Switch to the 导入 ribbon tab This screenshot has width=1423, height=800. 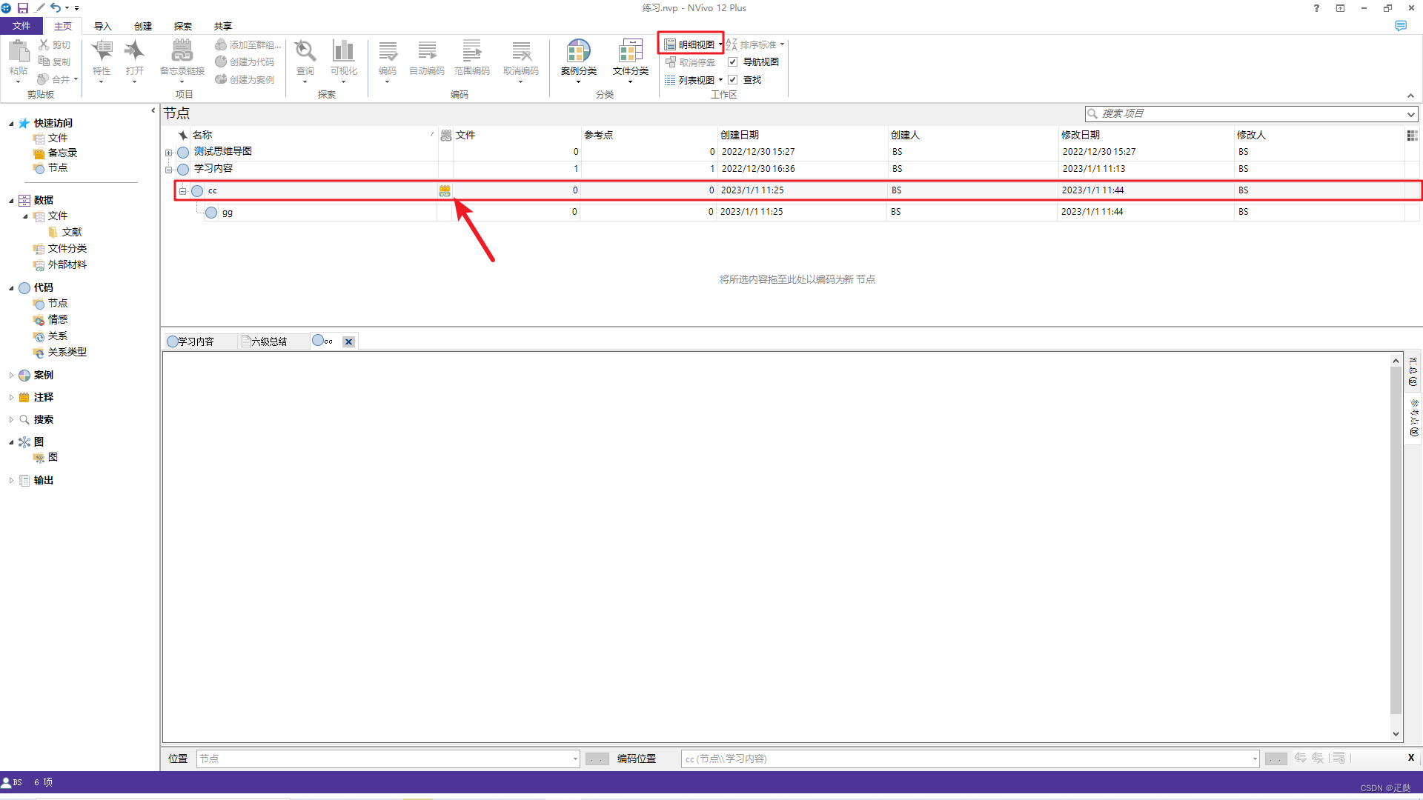click(x=102, y=27)
